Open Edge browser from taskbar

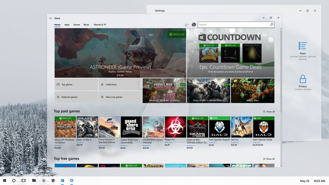tap(53, 180)
